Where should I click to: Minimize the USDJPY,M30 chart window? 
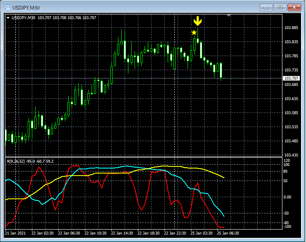(266, 7)
